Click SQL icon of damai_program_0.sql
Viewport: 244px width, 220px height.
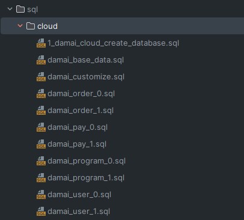(x=41, y=161)
